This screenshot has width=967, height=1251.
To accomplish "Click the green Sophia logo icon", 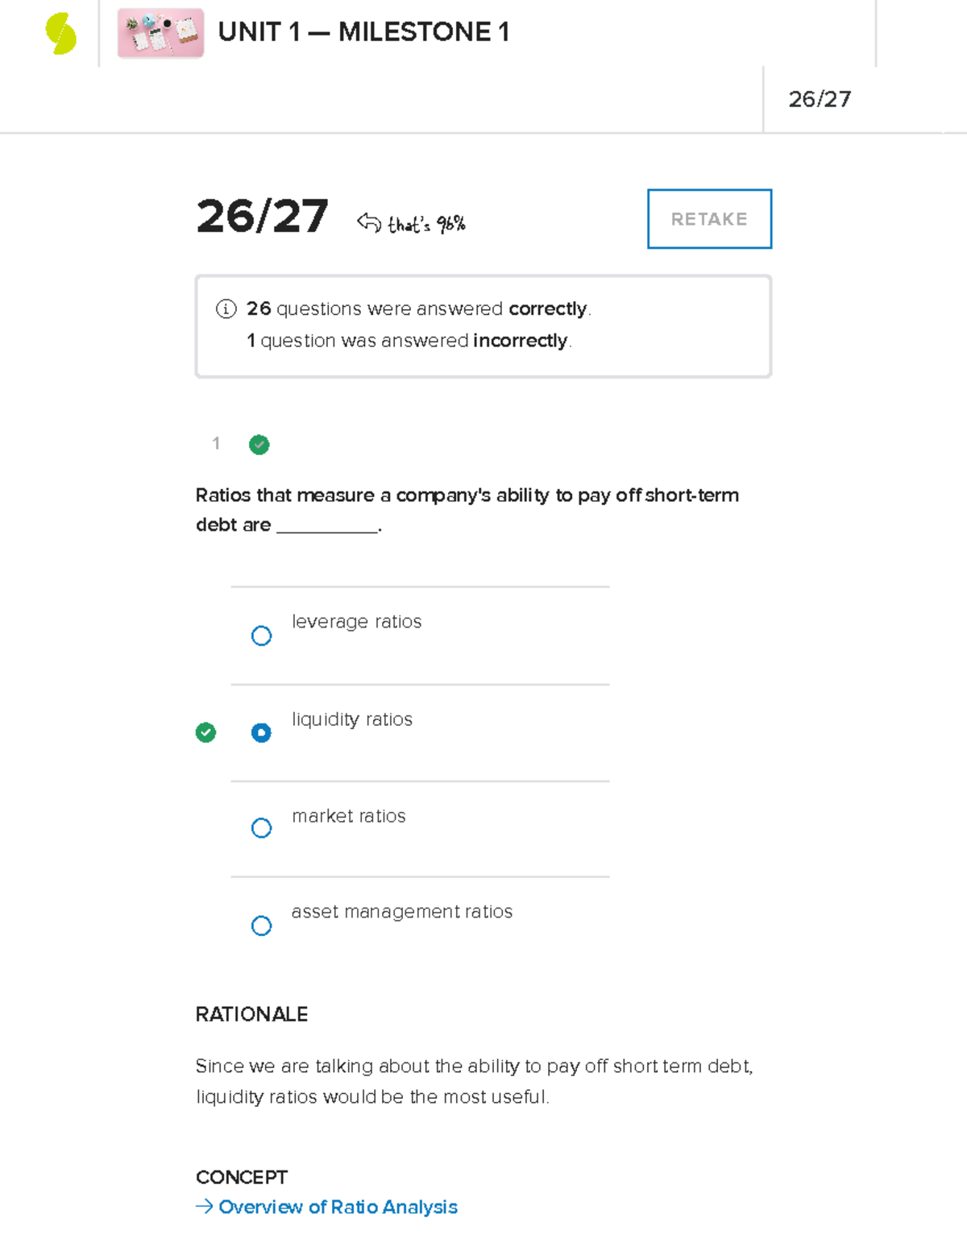I will click(x=61, y=34).
